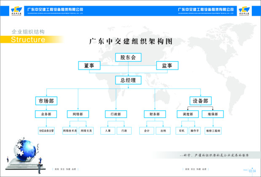Select the 股东会 box
Screen dimensions: 261x177
tap(128, 57)
